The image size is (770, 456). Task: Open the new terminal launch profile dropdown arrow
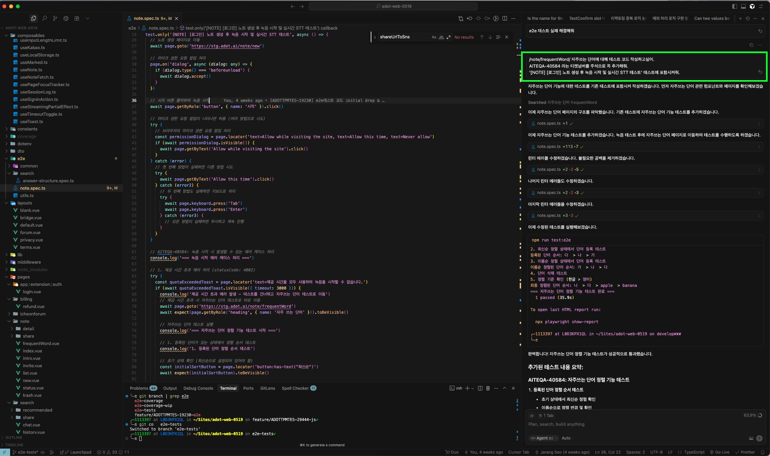coord(473,388)
